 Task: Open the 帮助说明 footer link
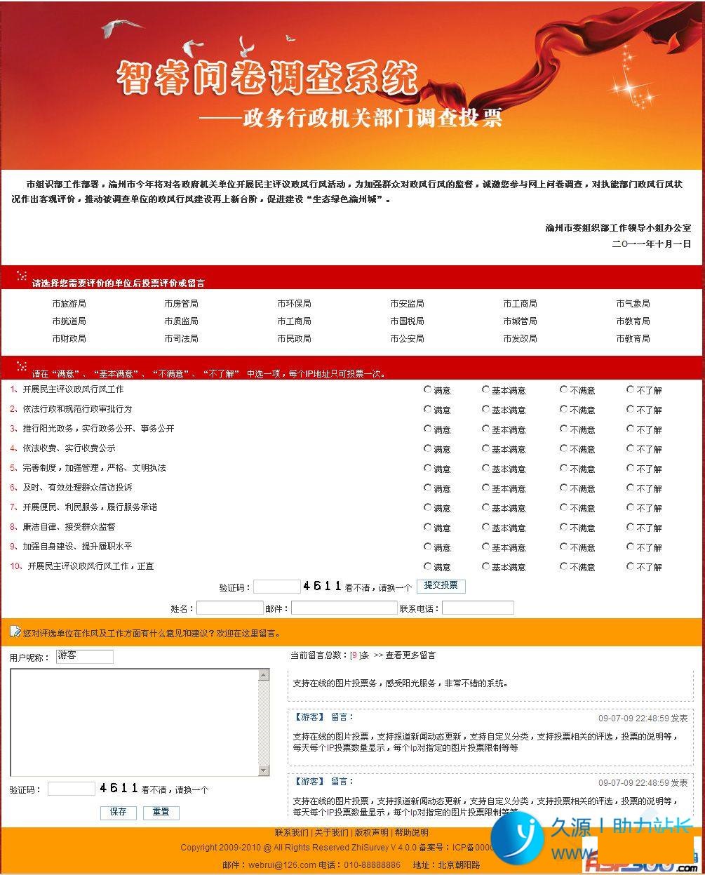[x=411, y=833]
